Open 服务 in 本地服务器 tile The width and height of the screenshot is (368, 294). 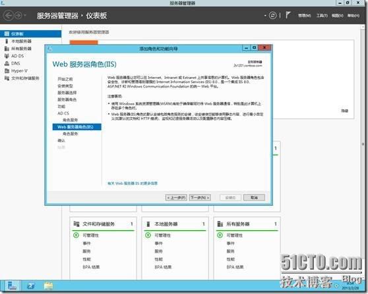pos(158,251)
